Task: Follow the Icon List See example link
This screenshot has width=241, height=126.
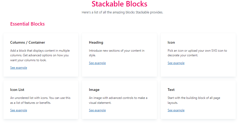Action: point(19,110)
